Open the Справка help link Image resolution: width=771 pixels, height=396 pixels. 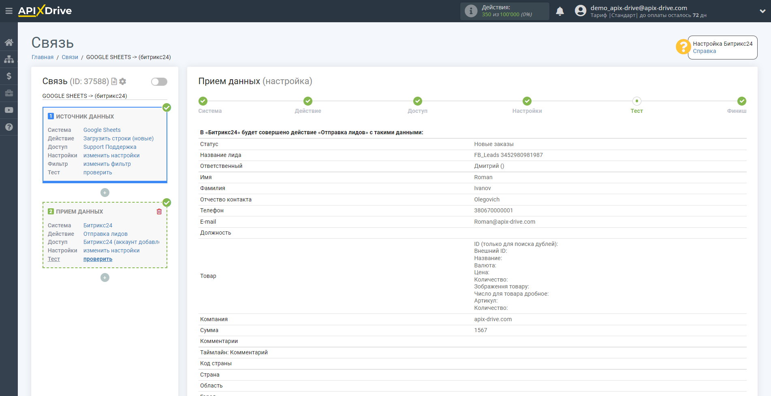[704, 51]
